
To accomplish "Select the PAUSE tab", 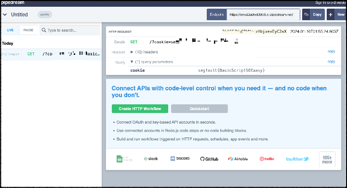I will 28,30.
